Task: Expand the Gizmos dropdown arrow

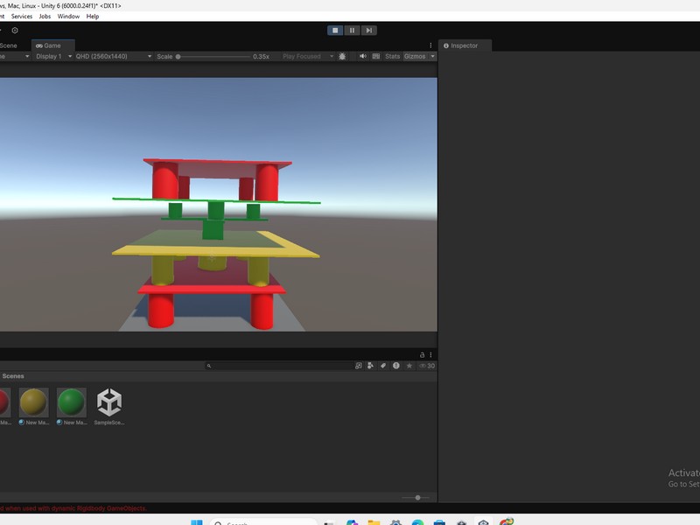Action: tap(432, 56)
